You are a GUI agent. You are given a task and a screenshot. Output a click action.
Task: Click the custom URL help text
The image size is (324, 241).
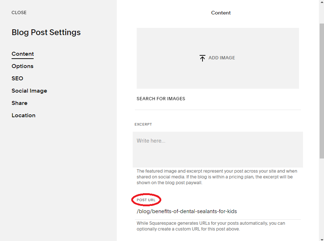(x=211, y=226)
